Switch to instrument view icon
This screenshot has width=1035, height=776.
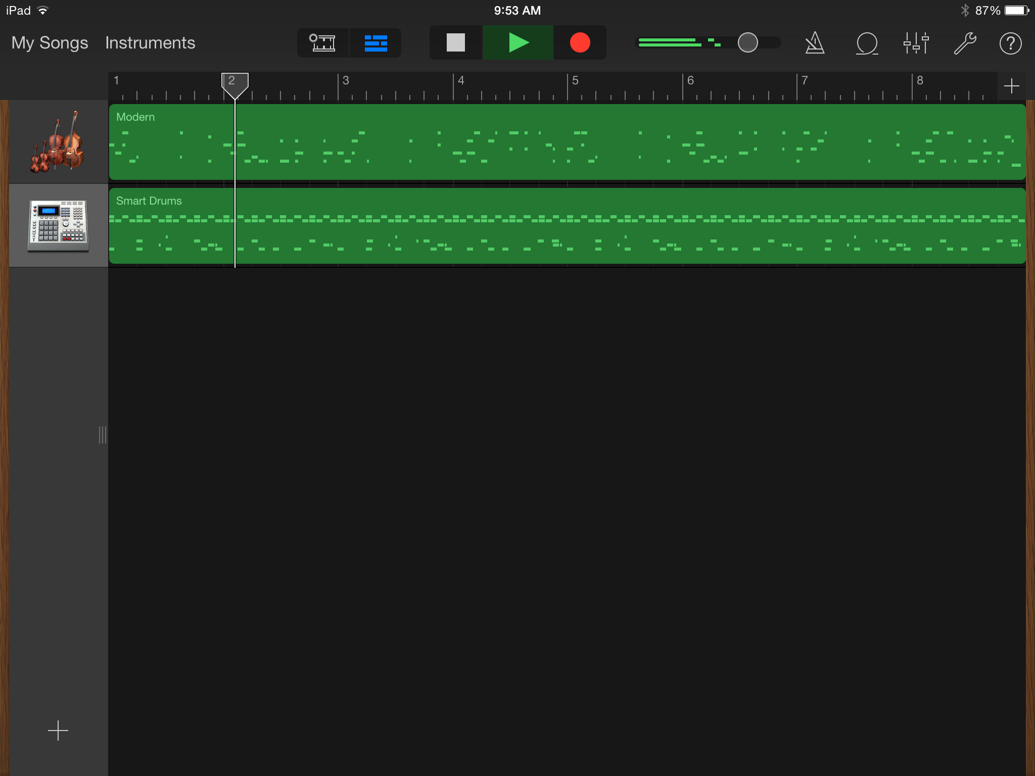tap(323, 43)
